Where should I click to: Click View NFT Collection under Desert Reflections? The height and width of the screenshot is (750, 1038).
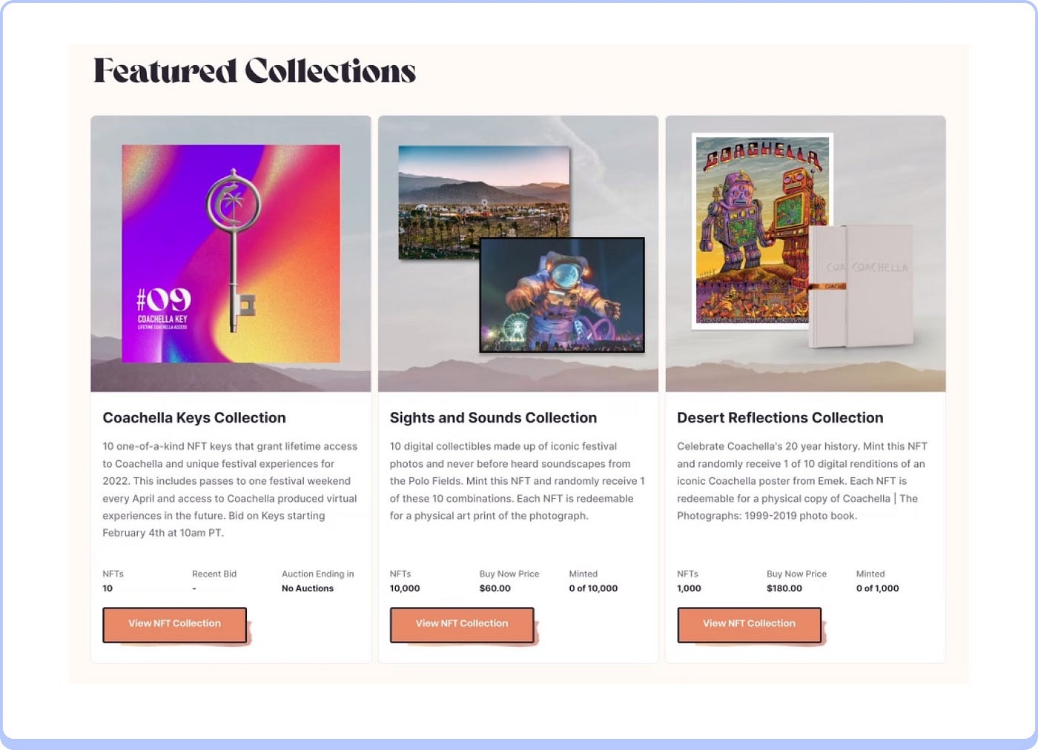[x=749, y=624]
